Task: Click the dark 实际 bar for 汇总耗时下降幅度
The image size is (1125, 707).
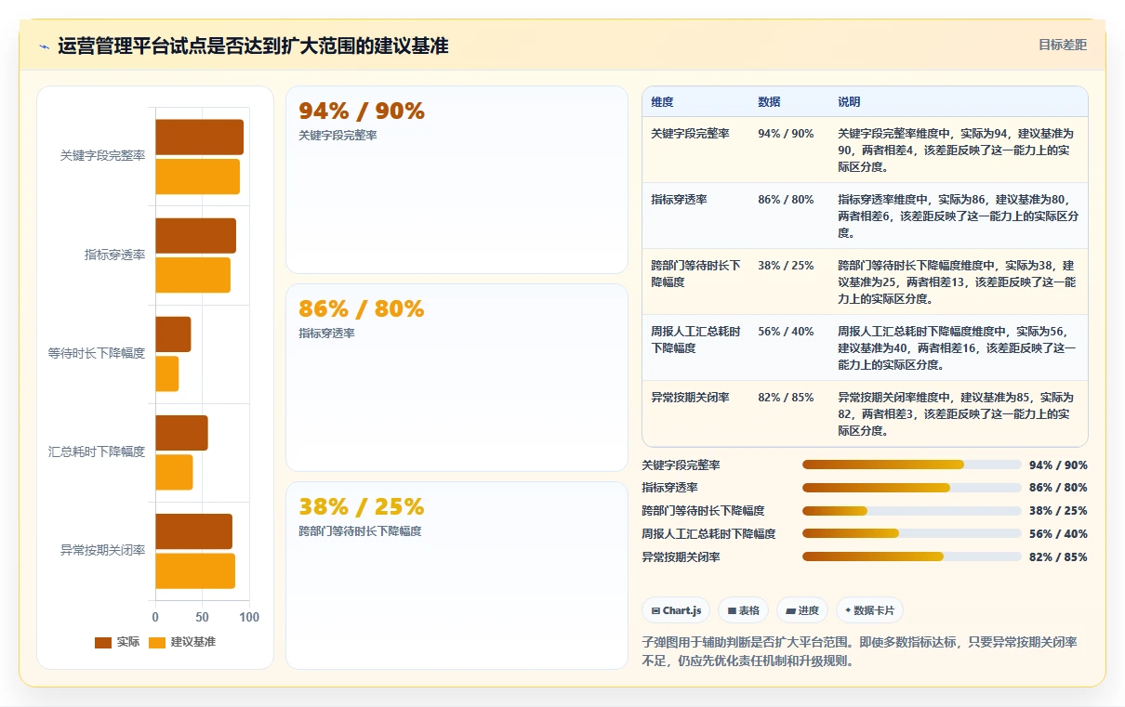Action: 181,433
